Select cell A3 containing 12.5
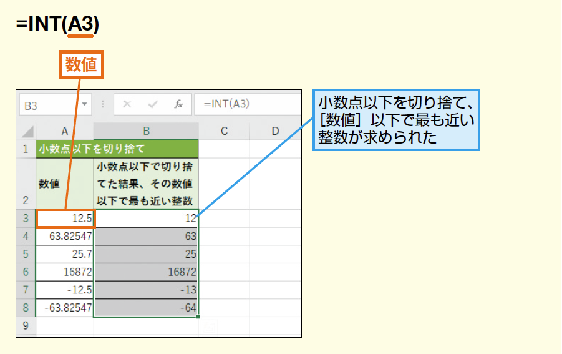562x354 pixels. 65,219
